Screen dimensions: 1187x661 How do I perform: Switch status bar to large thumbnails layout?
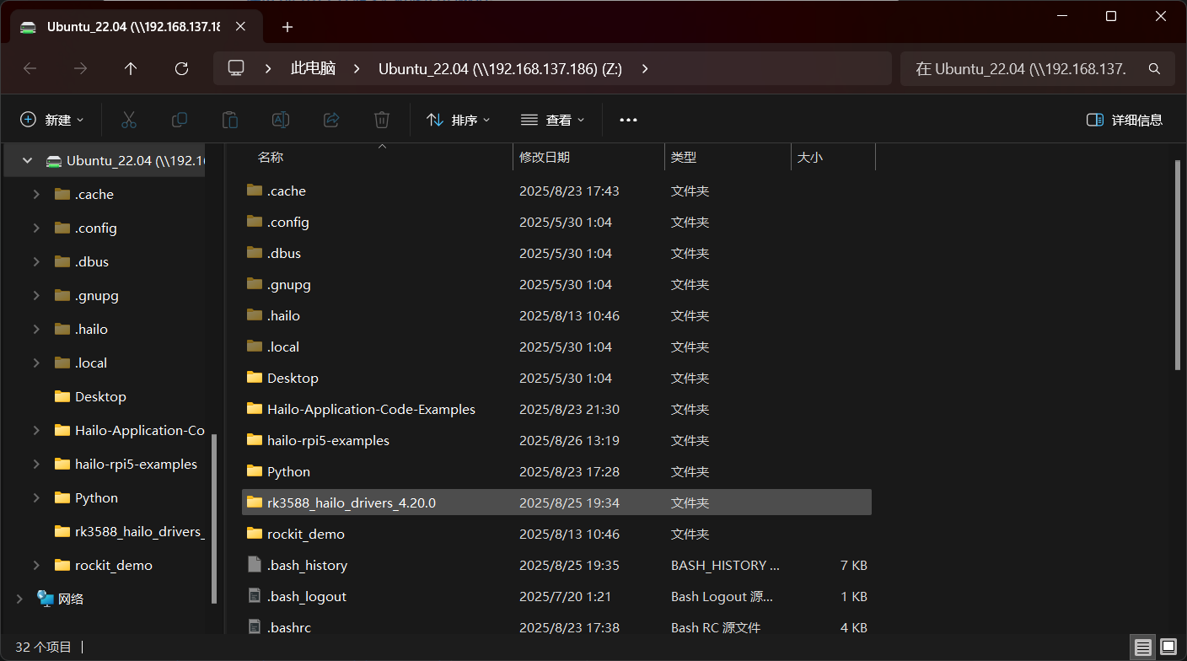pyautogui.click(x=1167, y=647)
